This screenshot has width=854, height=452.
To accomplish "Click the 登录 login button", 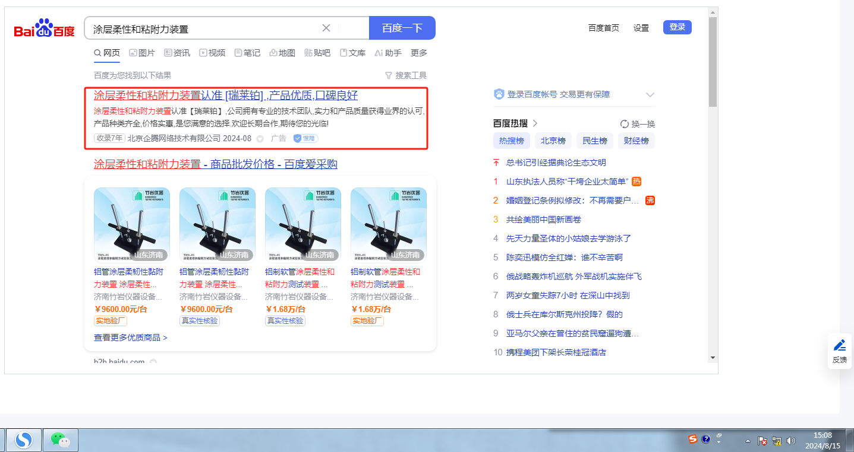I will [x=677, y=27].
